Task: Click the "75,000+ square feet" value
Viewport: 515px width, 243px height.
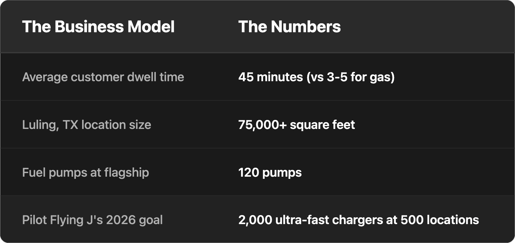Action: pyautogui.click(x=296, y=125)
